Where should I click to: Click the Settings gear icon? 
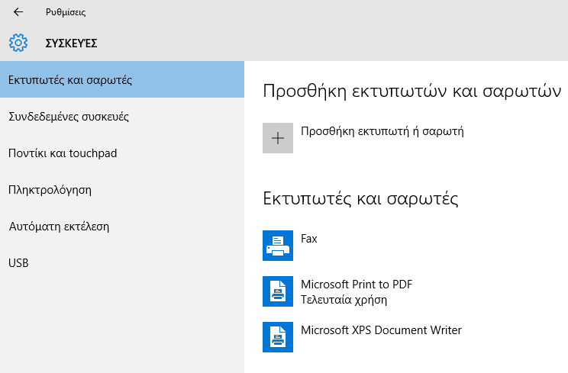tap(19, 43)
